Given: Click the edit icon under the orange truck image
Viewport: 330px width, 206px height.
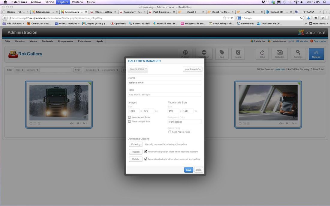Looking at the screenshot, I should pyautogui.click(x=244, y=123).
